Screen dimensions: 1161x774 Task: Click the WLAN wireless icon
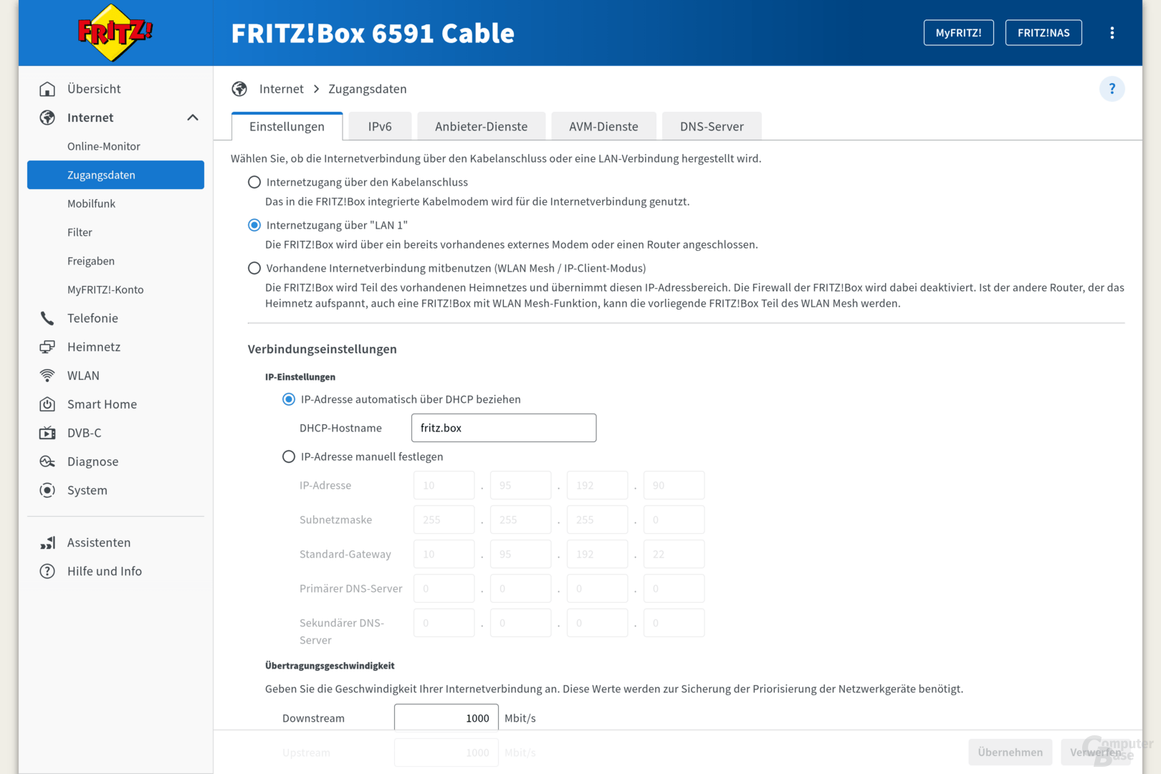[47, 375]
